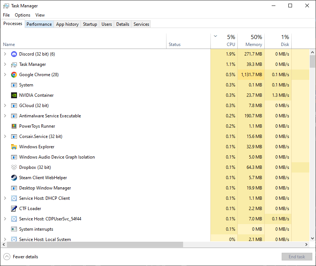Click the horizontal scroll right arrow

point(306,245)
